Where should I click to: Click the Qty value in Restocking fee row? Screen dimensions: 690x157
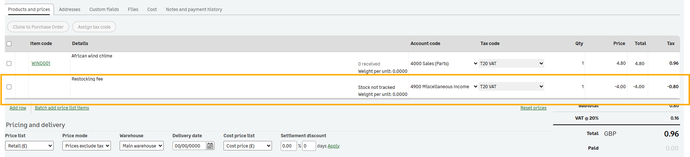(x=582, y=87)
